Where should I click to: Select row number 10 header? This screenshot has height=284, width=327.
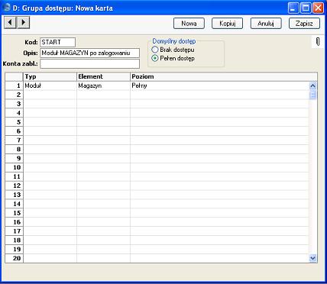click(x=15, y=167)
